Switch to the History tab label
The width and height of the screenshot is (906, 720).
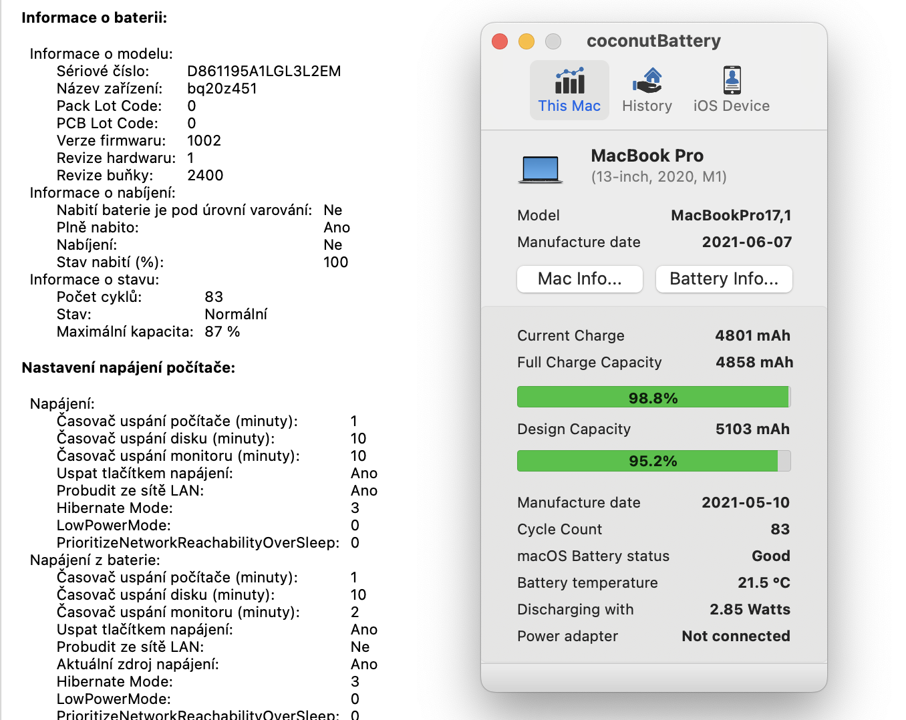647,106
